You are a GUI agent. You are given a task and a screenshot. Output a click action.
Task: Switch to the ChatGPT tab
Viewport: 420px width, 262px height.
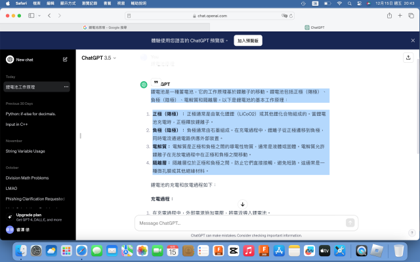click(x=314, y=28)
